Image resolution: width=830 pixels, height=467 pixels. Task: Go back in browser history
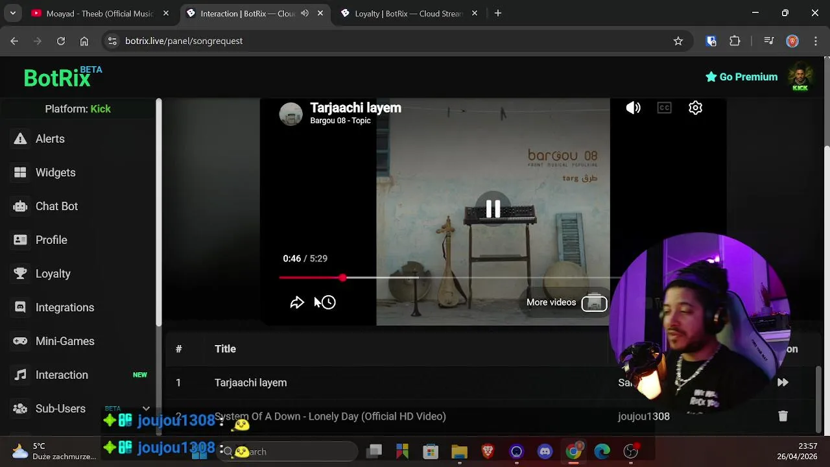pyautogui.click(x=14, y=41)
